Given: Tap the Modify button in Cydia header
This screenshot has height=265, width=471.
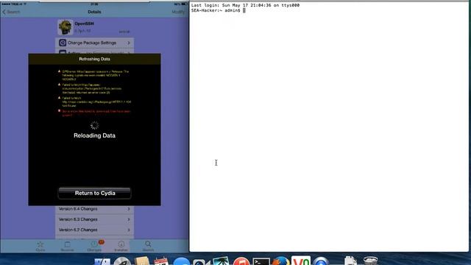Looking at the screenshot, I should pyautogui.click(x=178, y=12).
